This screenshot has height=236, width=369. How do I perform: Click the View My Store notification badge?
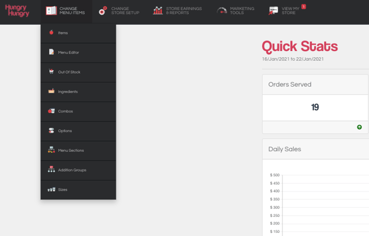tap(304, 7)
